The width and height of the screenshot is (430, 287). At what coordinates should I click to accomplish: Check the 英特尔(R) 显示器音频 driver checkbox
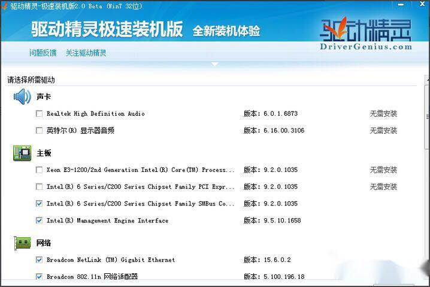click(x=39, y=131)
